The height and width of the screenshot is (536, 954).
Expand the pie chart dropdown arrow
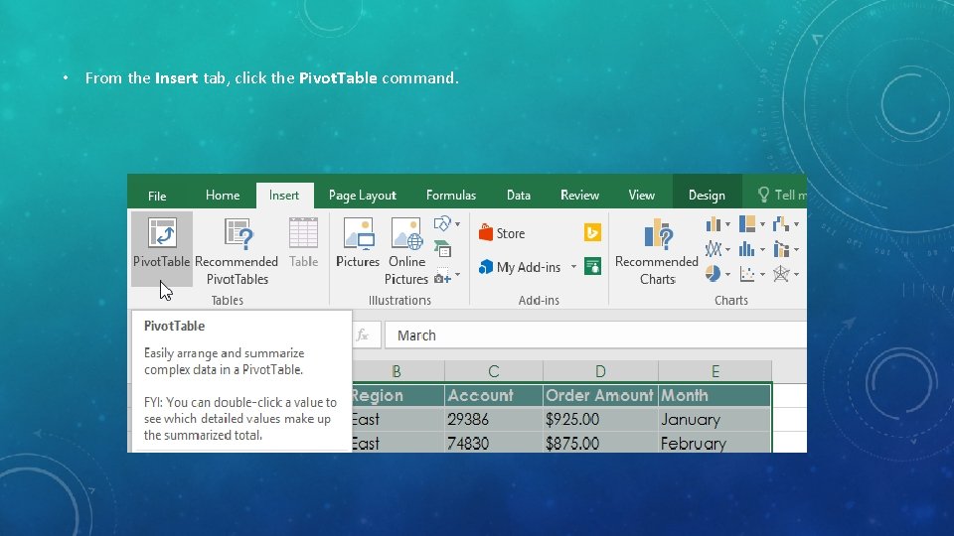pyautogui.click(x=727, y=274)
